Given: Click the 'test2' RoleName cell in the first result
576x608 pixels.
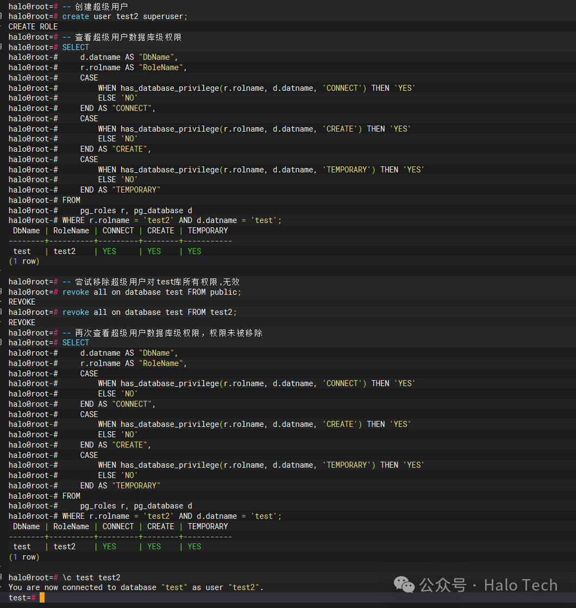Looking at the screenshot, I should pos(64,251).
